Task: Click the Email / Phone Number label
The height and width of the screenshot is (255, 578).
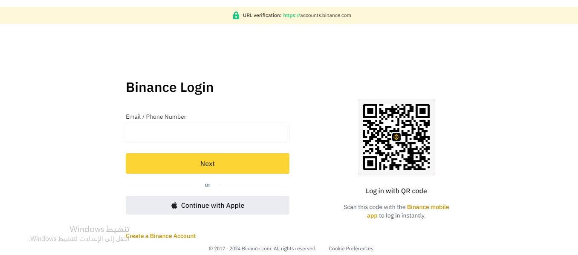Action: click(x=156, y=117)
